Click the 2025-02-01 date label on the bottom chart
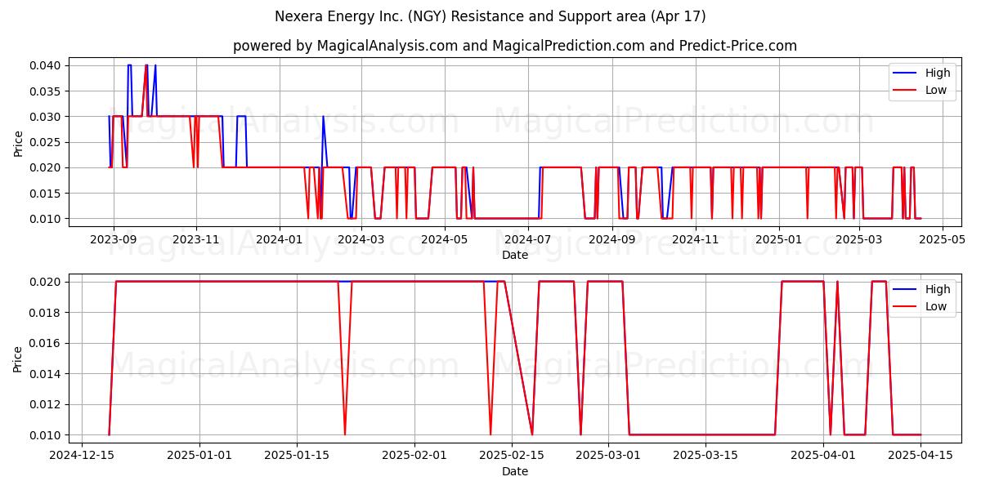The height and width of the screenshot is (490, 981). [x=414, y=456]
